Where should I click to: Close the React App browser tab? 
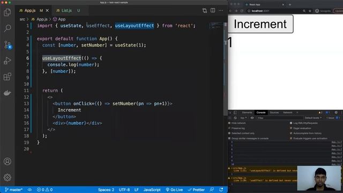tap(283, 4)
